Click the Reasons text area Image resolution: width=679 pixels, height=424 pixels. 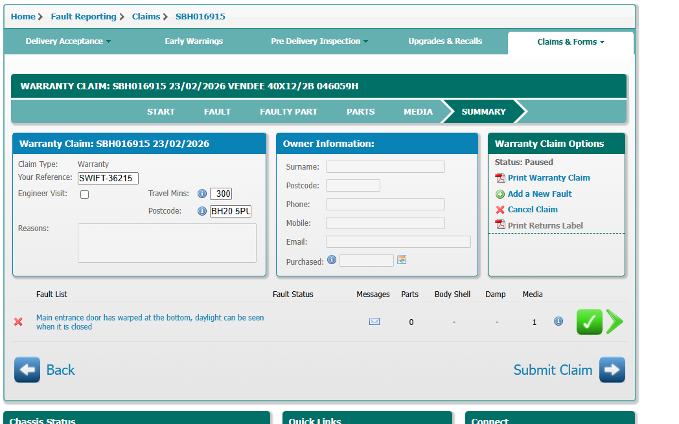click(x=167, y=243)
